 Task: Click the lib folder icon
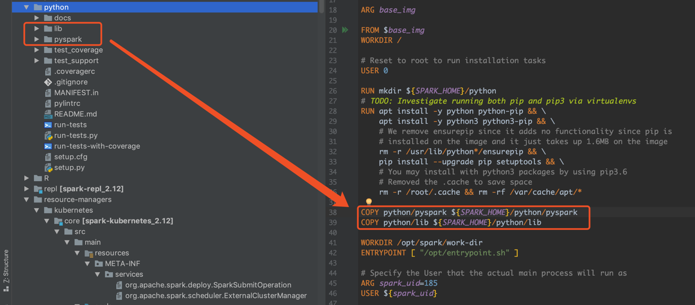48,29
